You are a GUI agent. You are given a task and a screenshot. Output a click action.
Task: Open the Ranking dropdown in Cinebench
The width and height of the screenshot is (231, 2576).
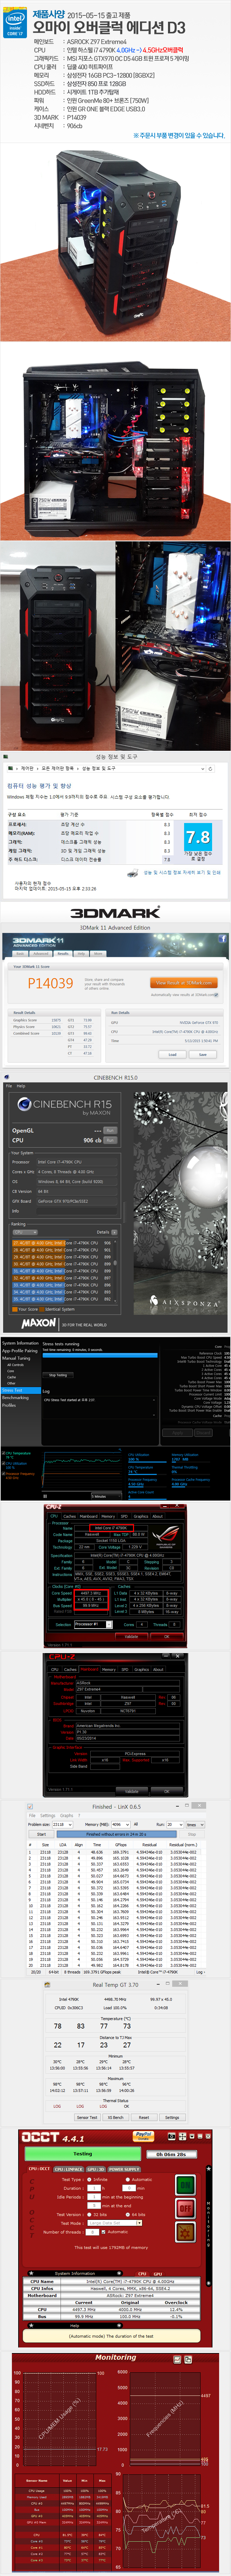click(25, 1232)
